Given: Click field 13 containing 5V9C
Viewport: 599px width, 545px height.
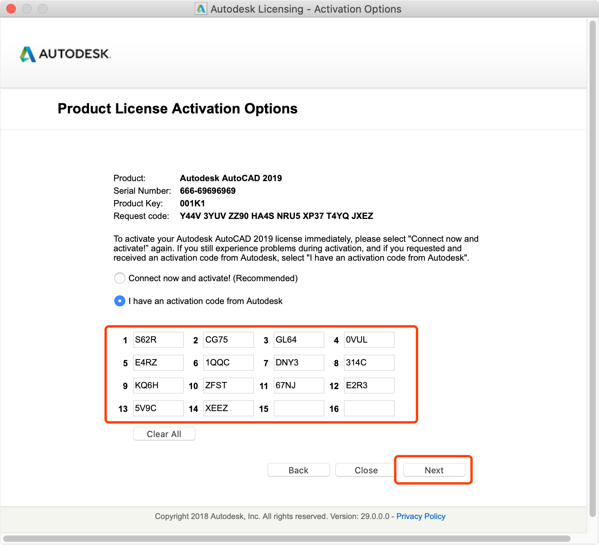Looking at the screenshot, I should click(x=158, y=408).
